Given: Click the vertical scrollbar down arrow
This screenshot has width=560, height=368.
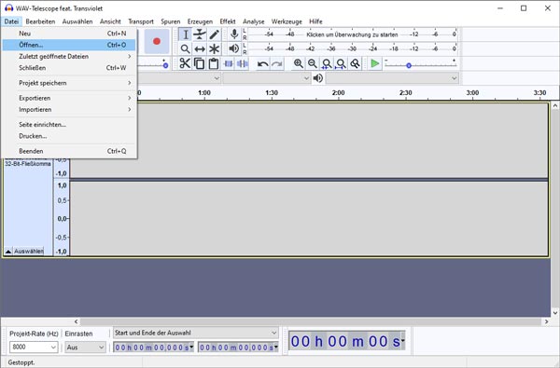Looking at the screenshot, I should coord(555,313).
